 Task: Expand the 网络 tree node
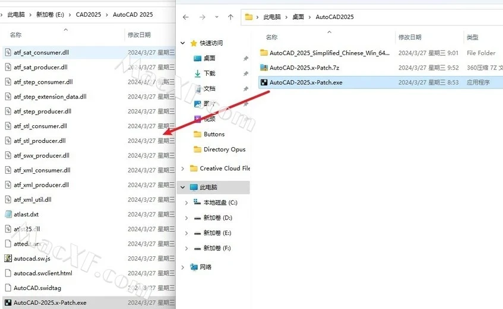pyautogui.click(x=182, y=267)
